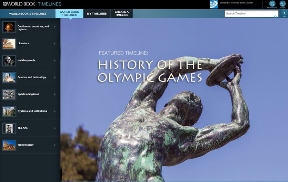Expand World history arrow
This screenshot has width=288, height=182.
pyautogui.click(x=55, y=145)
